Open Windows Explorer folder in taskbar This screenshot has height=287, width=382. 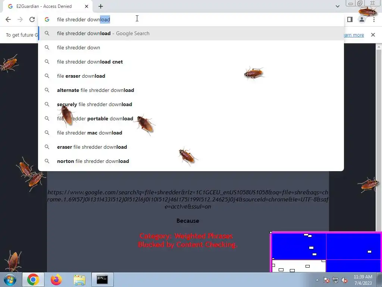79,280
